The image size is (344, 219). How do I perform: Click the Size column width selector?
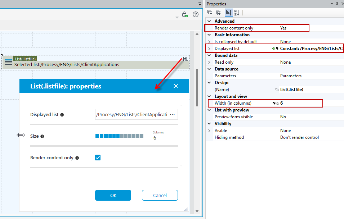click(119, 136)
